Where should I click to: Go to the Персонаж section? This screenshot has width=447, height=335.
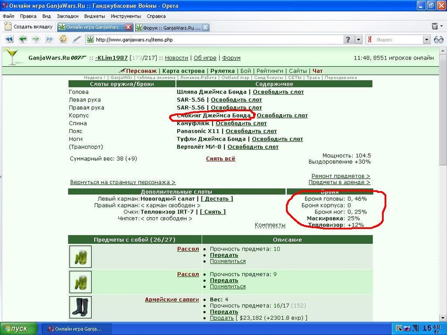[x=141, y=71]
